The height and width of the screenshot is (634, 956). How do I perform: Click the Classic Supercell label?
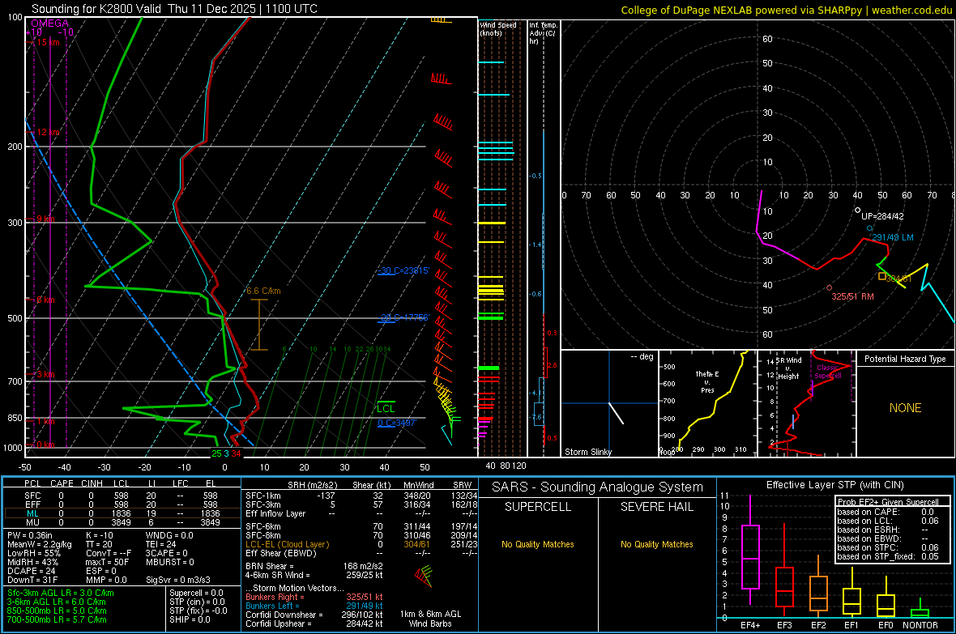point(828,372)
